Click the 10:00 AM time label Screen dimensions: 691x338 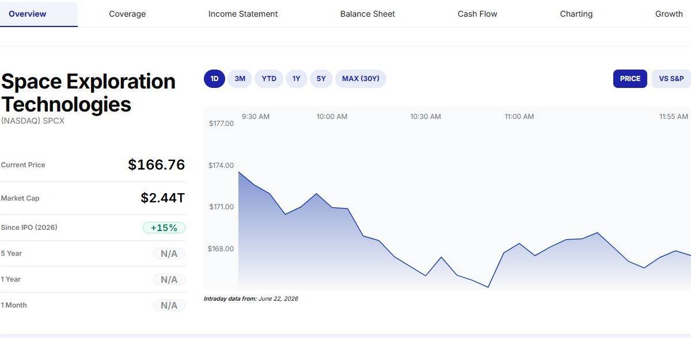click(332, 117)
